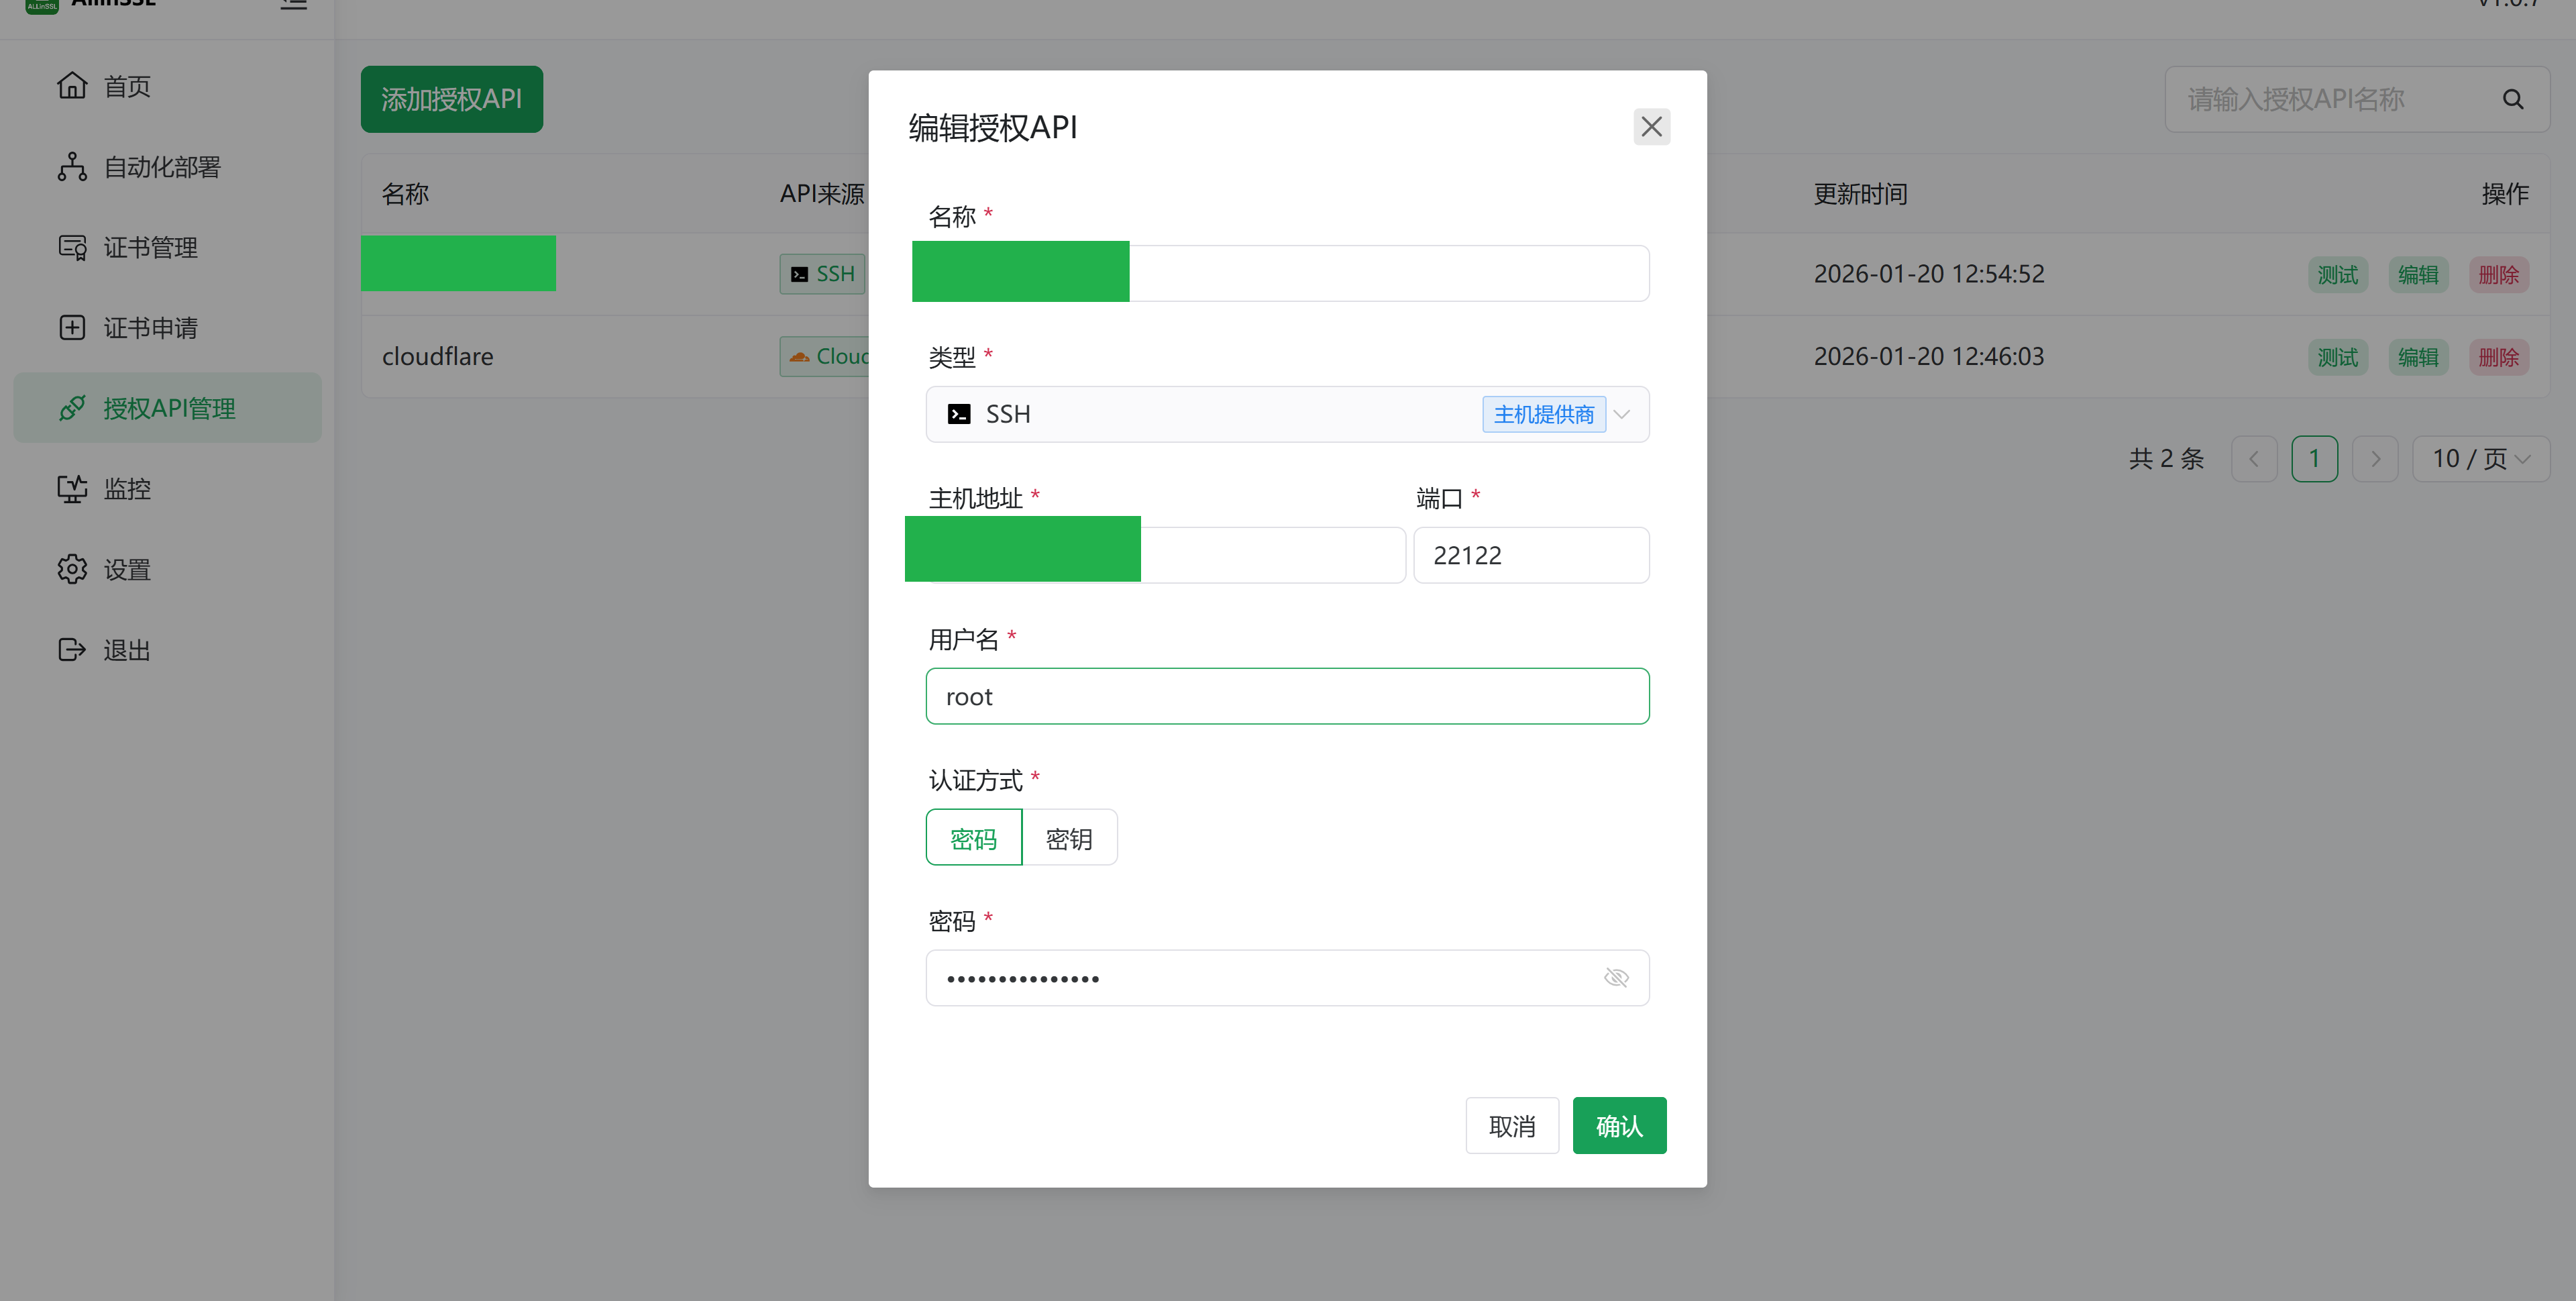Click timestamp 2026-01-20 12:46:03
The image size is (2576, 1301).
1929,356
